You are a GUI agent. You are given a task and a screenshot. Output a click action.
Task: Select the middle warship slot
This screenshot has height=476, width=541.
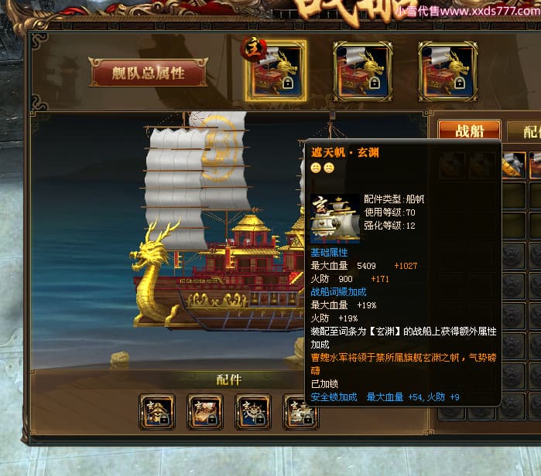363,72
